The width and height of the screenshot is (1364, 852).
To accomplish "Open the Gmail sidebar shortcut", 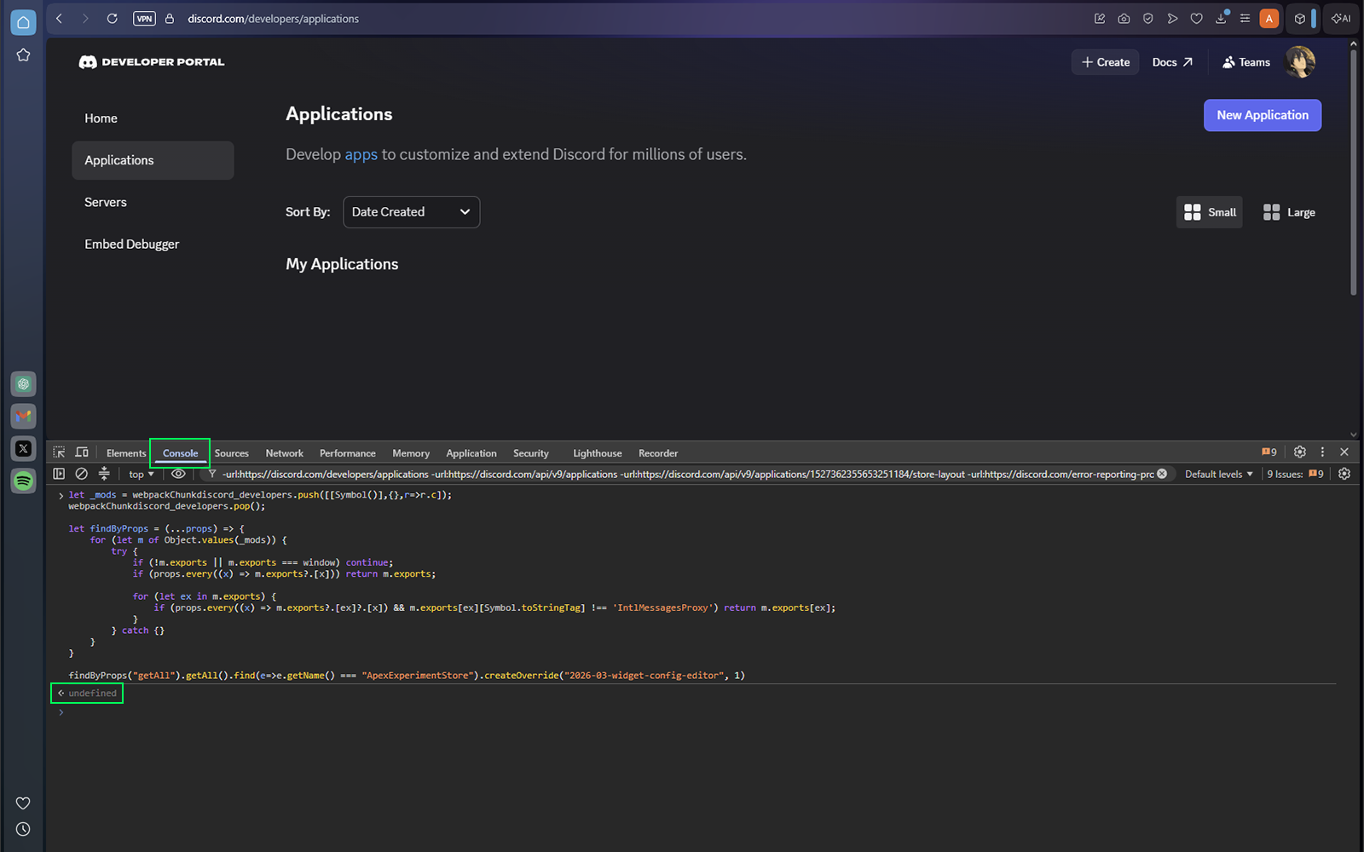I will [x=23, y=416].
